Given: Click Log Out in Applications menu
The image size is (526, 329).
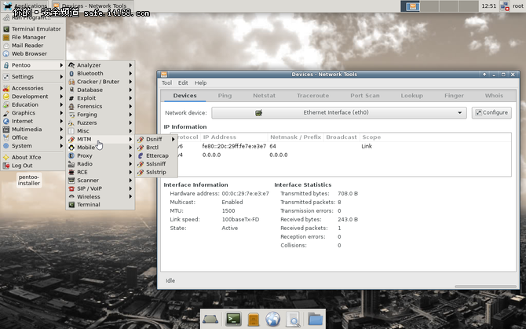Looking at the screenshot, I should [23, 166].
